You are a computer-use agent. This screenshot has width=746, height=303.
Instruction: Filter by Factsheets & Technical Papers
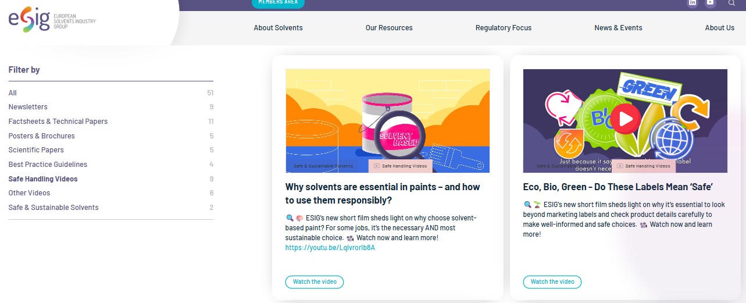(x=58, y=122)
